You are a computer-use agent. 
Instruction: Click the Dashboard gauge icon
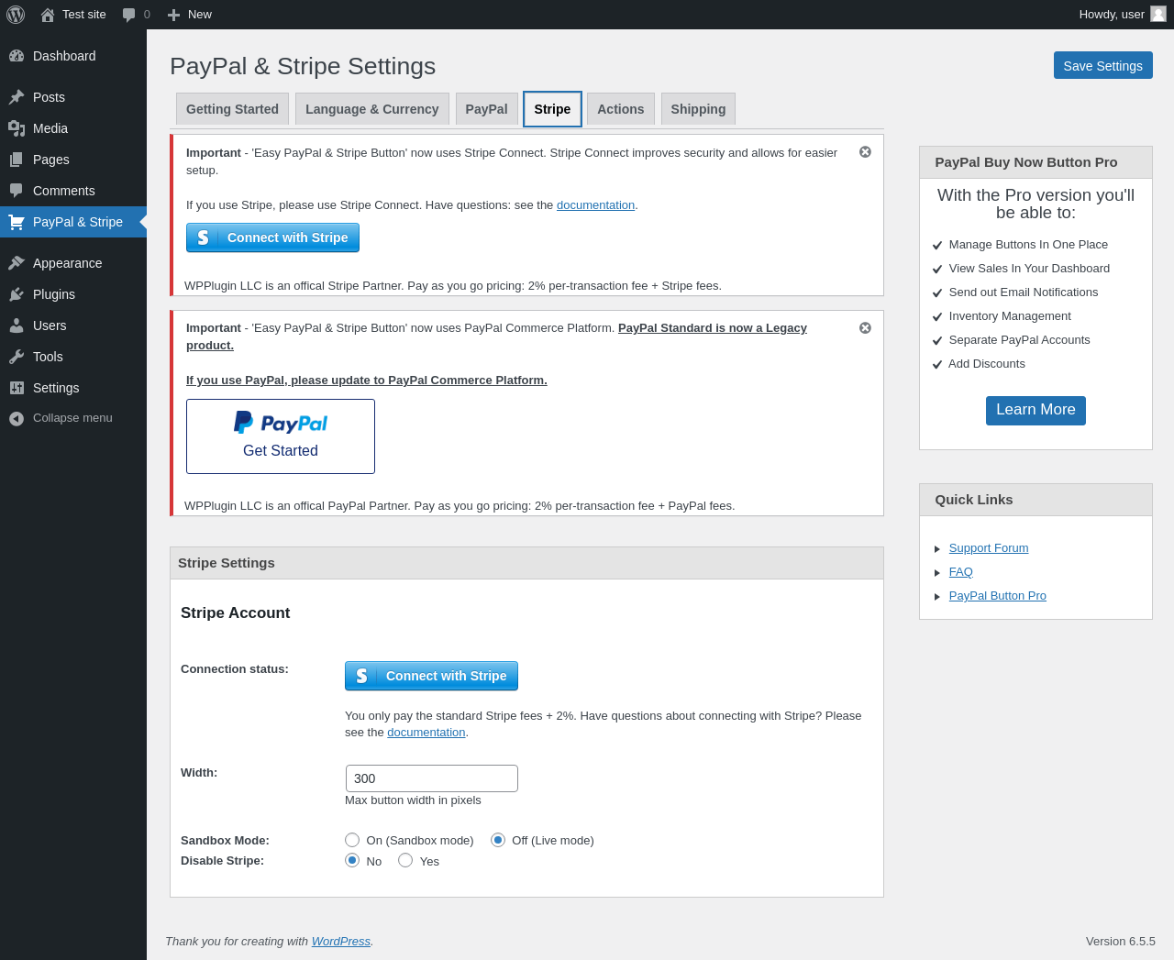[17, 56]
